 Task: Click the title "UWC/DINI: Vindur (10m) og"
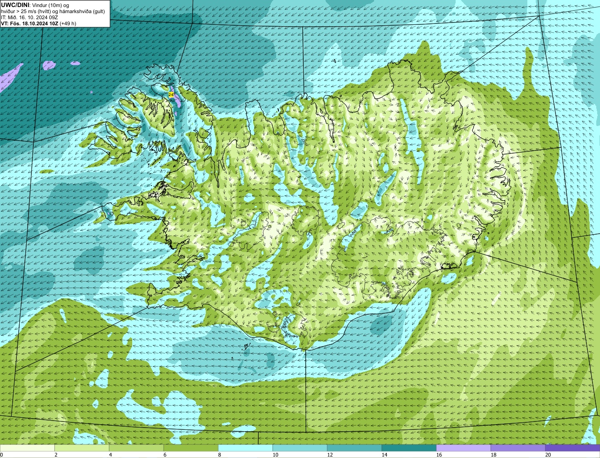[35, 5]
